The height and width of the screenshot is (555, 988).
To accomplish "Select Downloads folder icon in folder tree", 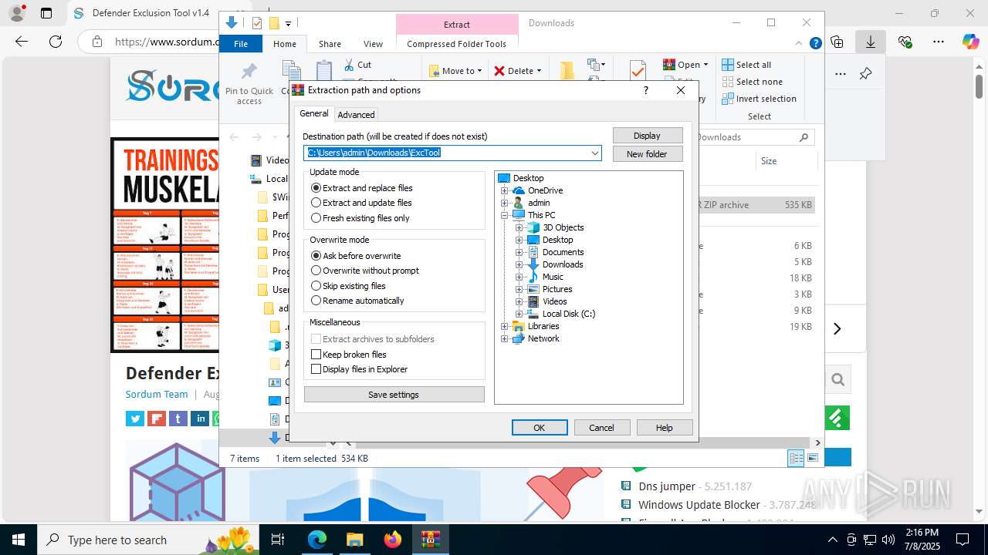I will (x=533, y=264).
